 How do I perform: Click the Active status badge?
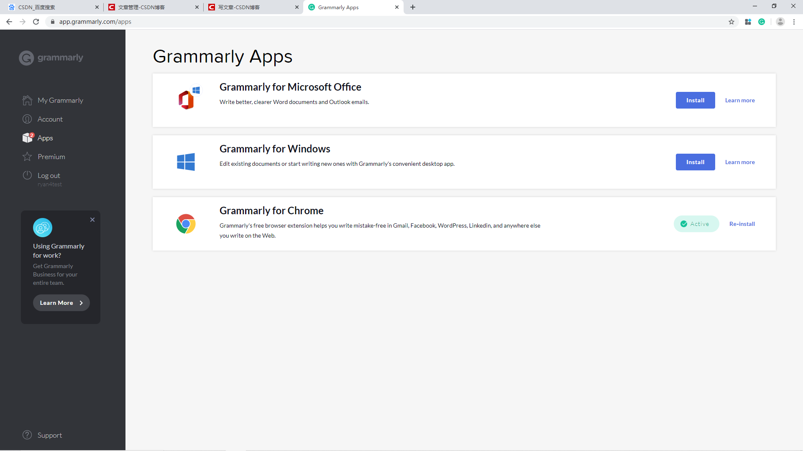[696, 224]
